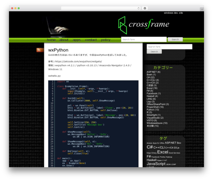The height and width of the screenshot is (180, 213).
Task: Open the wxPython article title
Action: click(58, 50)
